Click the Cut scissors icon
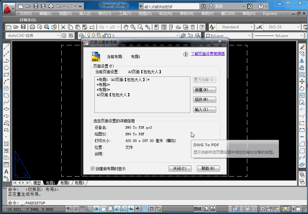Image resolution: width=308 pixels, height=214 pixels. [63, 27]
